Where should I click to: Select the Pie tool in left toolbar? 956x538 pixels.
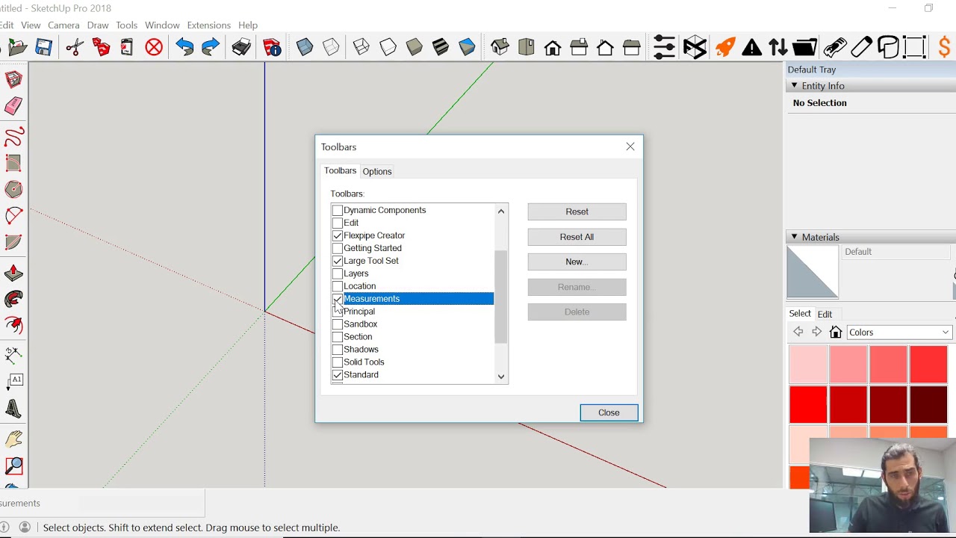pyautogui.click(x=13, y=242)
